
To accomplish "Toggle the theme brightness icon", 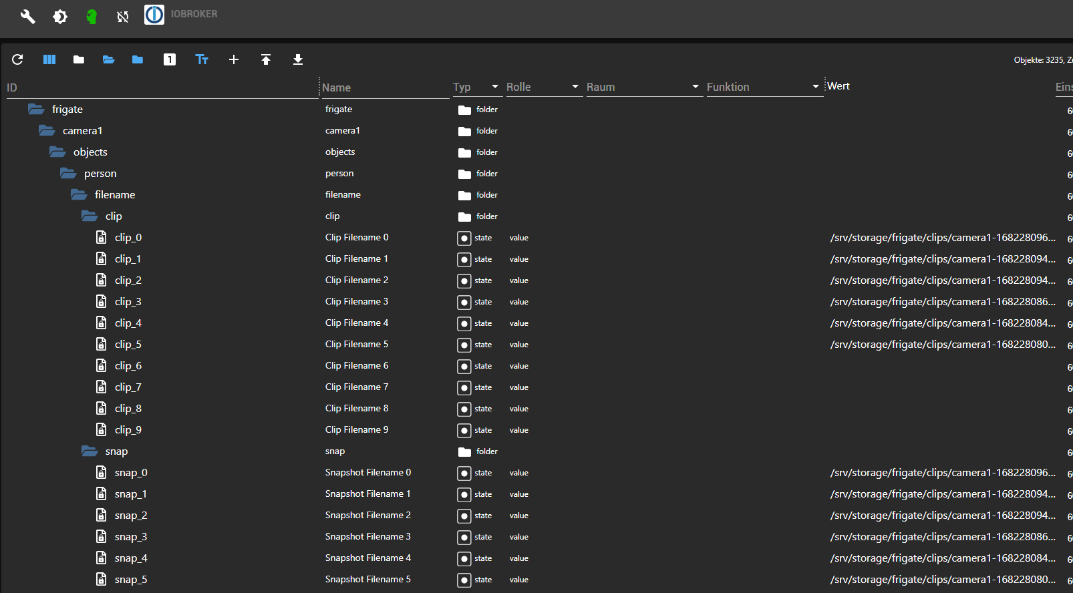I will pos(60,17).
